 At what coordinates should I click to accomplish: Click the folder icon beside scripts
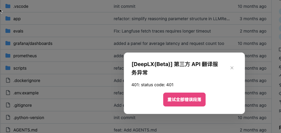tap(8, 68)
